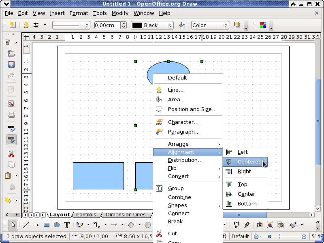The image size is (324, 243).
Task: Click the left blue rectangle shape
Action: tap(98, 176)
